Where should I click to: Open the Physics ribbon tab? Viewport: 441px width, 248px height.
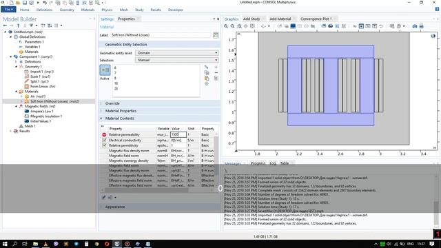tap(107, 10)
